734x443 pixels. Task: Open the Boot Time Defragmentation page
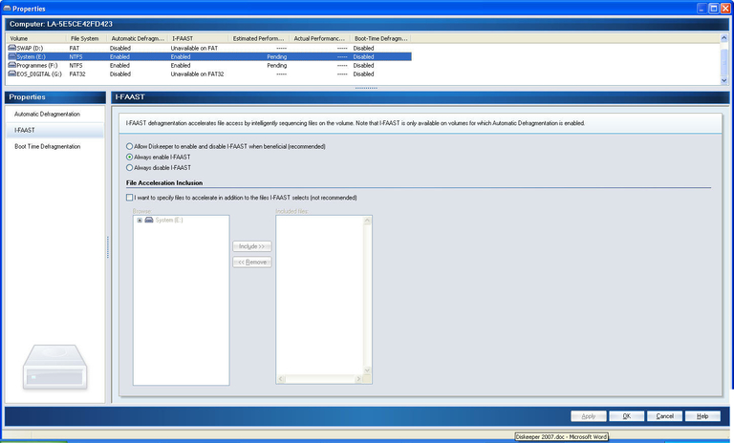point(47,146)
